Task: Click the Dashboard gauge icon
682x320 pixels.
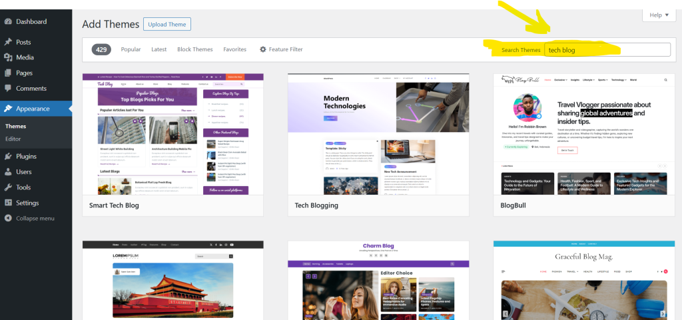Action: coord(8,21)
